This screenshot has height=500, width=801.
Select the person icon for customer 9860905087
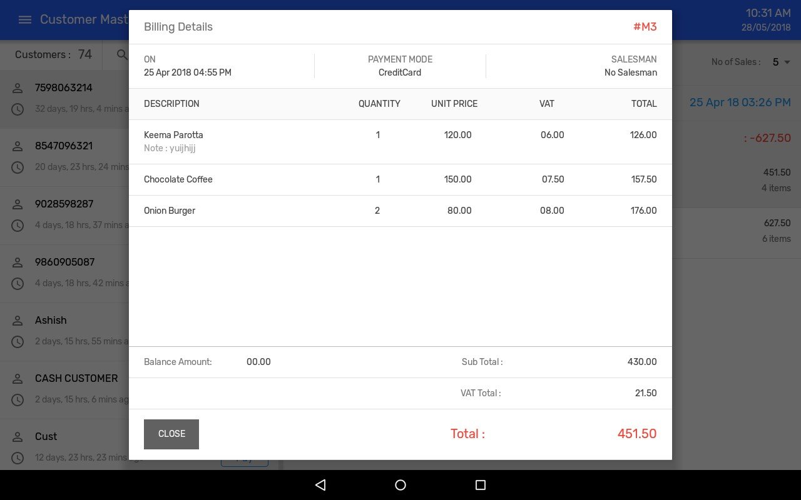click(x=18, y=262)
